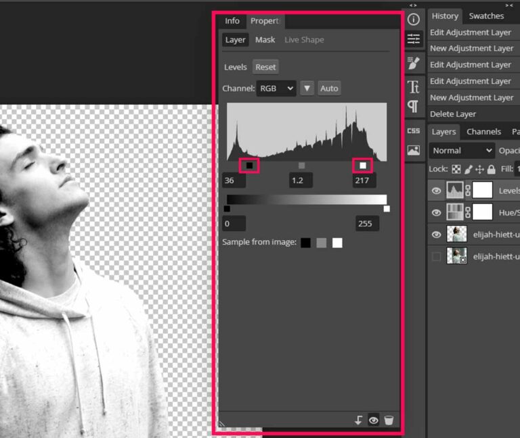Switch to the Channels tab

[x=483, y=132]
